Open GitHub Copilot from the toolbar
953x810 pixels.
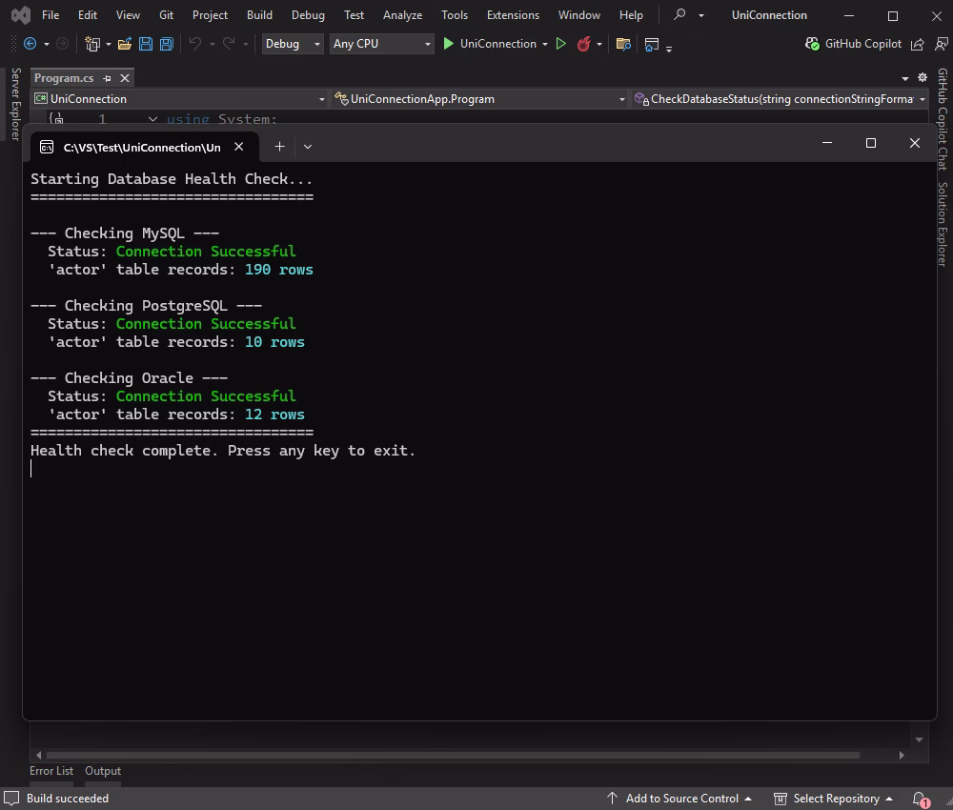[x=853, y=44]
